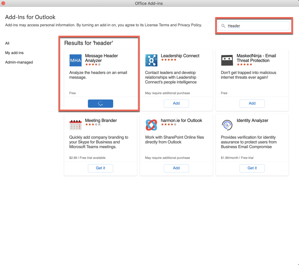The image size is (299, 265).
Task: Click the harmon.ie for Outlook icon
Action: pyautogui.click(x=151, y=125)
